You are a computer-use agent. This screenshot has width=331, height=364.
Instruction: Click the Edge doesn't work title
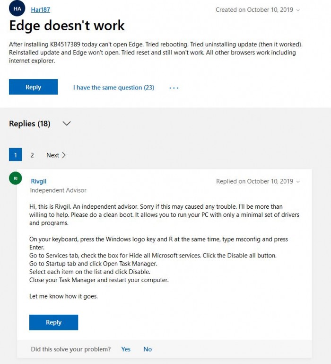tap(67, 25)
